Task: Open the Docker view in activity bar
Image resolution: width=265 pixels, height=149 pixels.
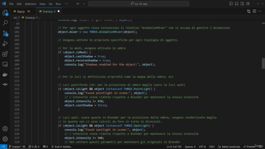Action: click(x=5, y=74)
